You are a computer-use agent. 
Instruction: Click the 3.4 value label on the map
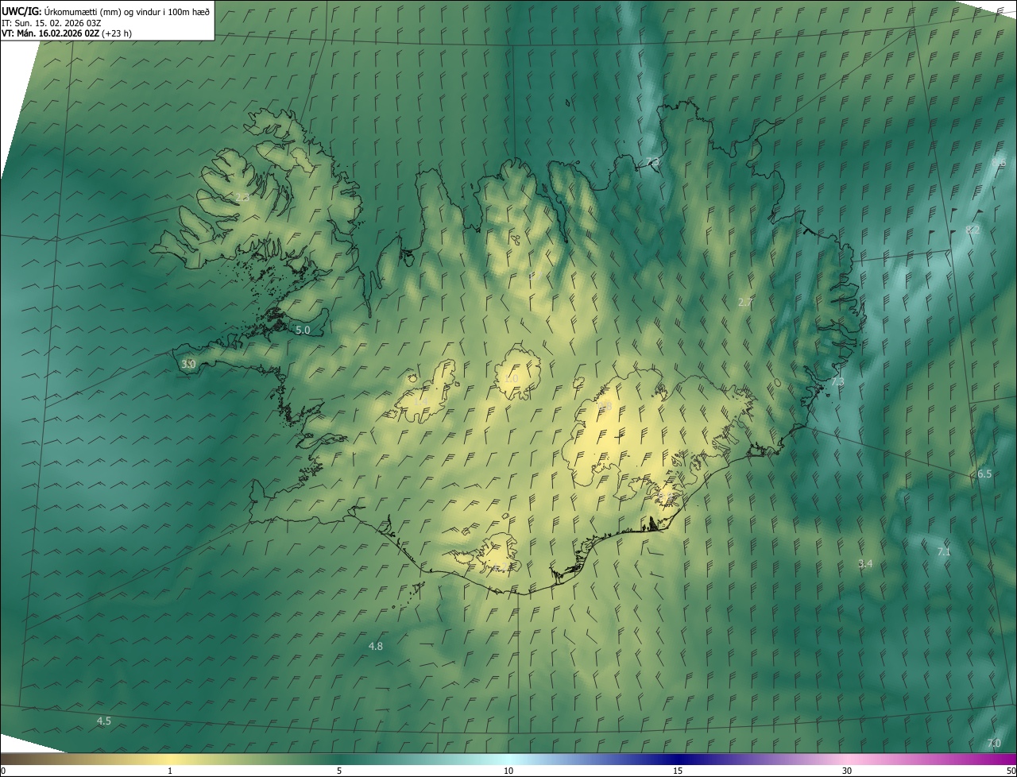865,564
